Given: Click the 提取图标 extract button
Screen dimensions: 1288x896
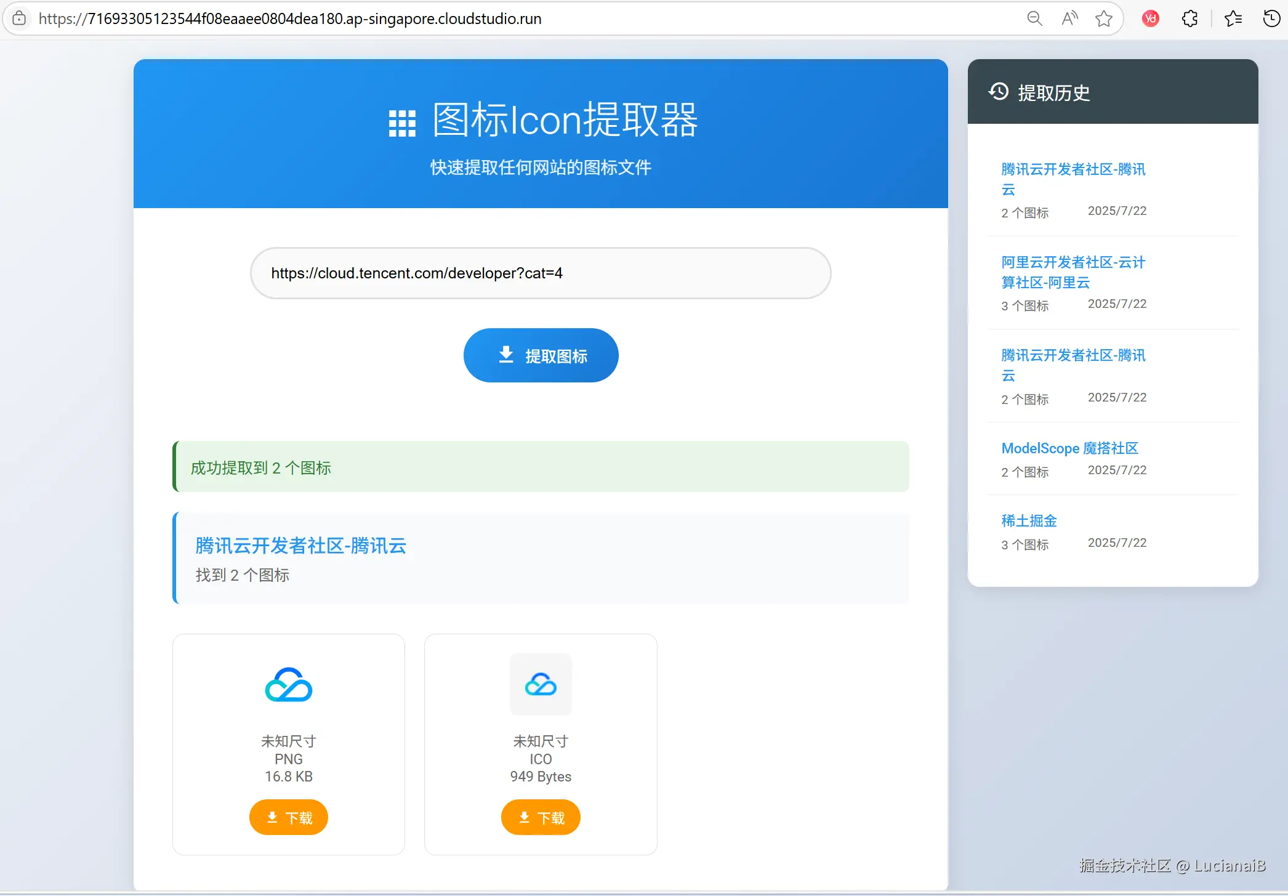Looking at the screenshot, I should (x=541, y=355).
